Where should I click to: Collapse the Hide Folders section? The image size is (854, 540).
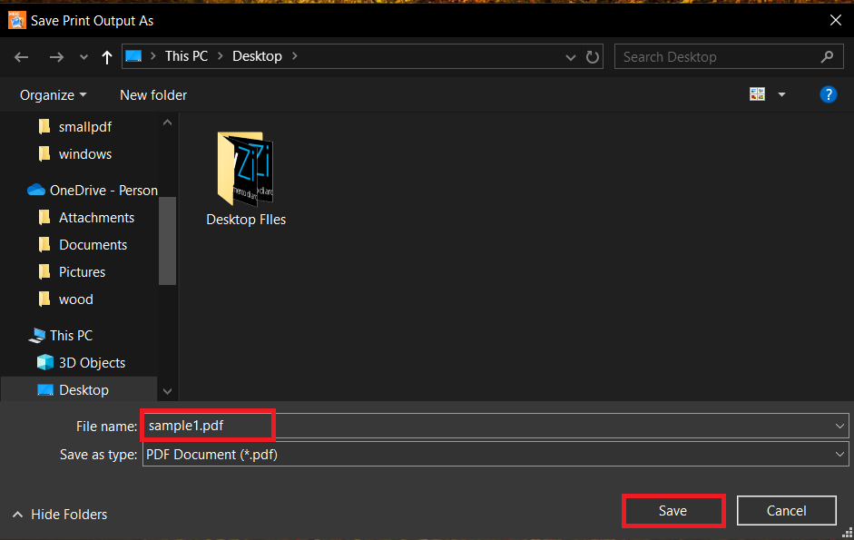(x=58, y=514)
